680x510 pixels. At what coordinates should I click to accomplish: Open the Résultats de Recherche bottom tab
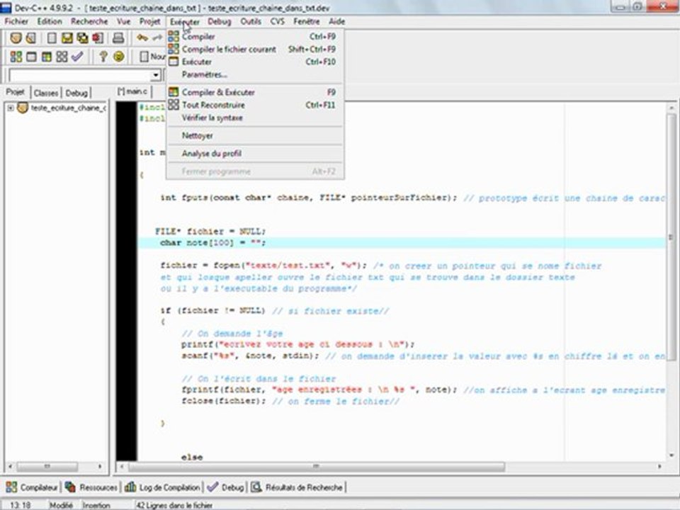297,487
